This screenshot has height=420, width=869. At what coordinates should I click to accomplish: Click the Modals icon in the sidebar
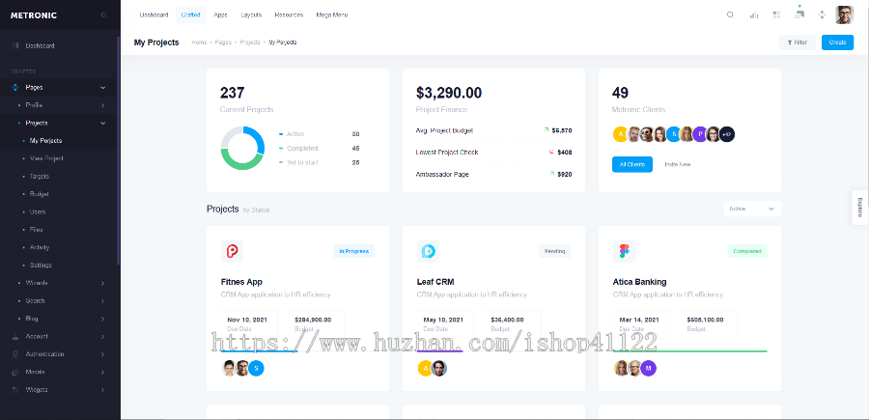[x=15, y=372]
